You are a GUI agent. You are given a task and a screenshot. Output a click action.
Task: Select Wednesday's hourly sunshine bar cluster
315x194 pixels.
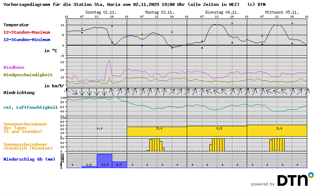click(x=277, y=145)
